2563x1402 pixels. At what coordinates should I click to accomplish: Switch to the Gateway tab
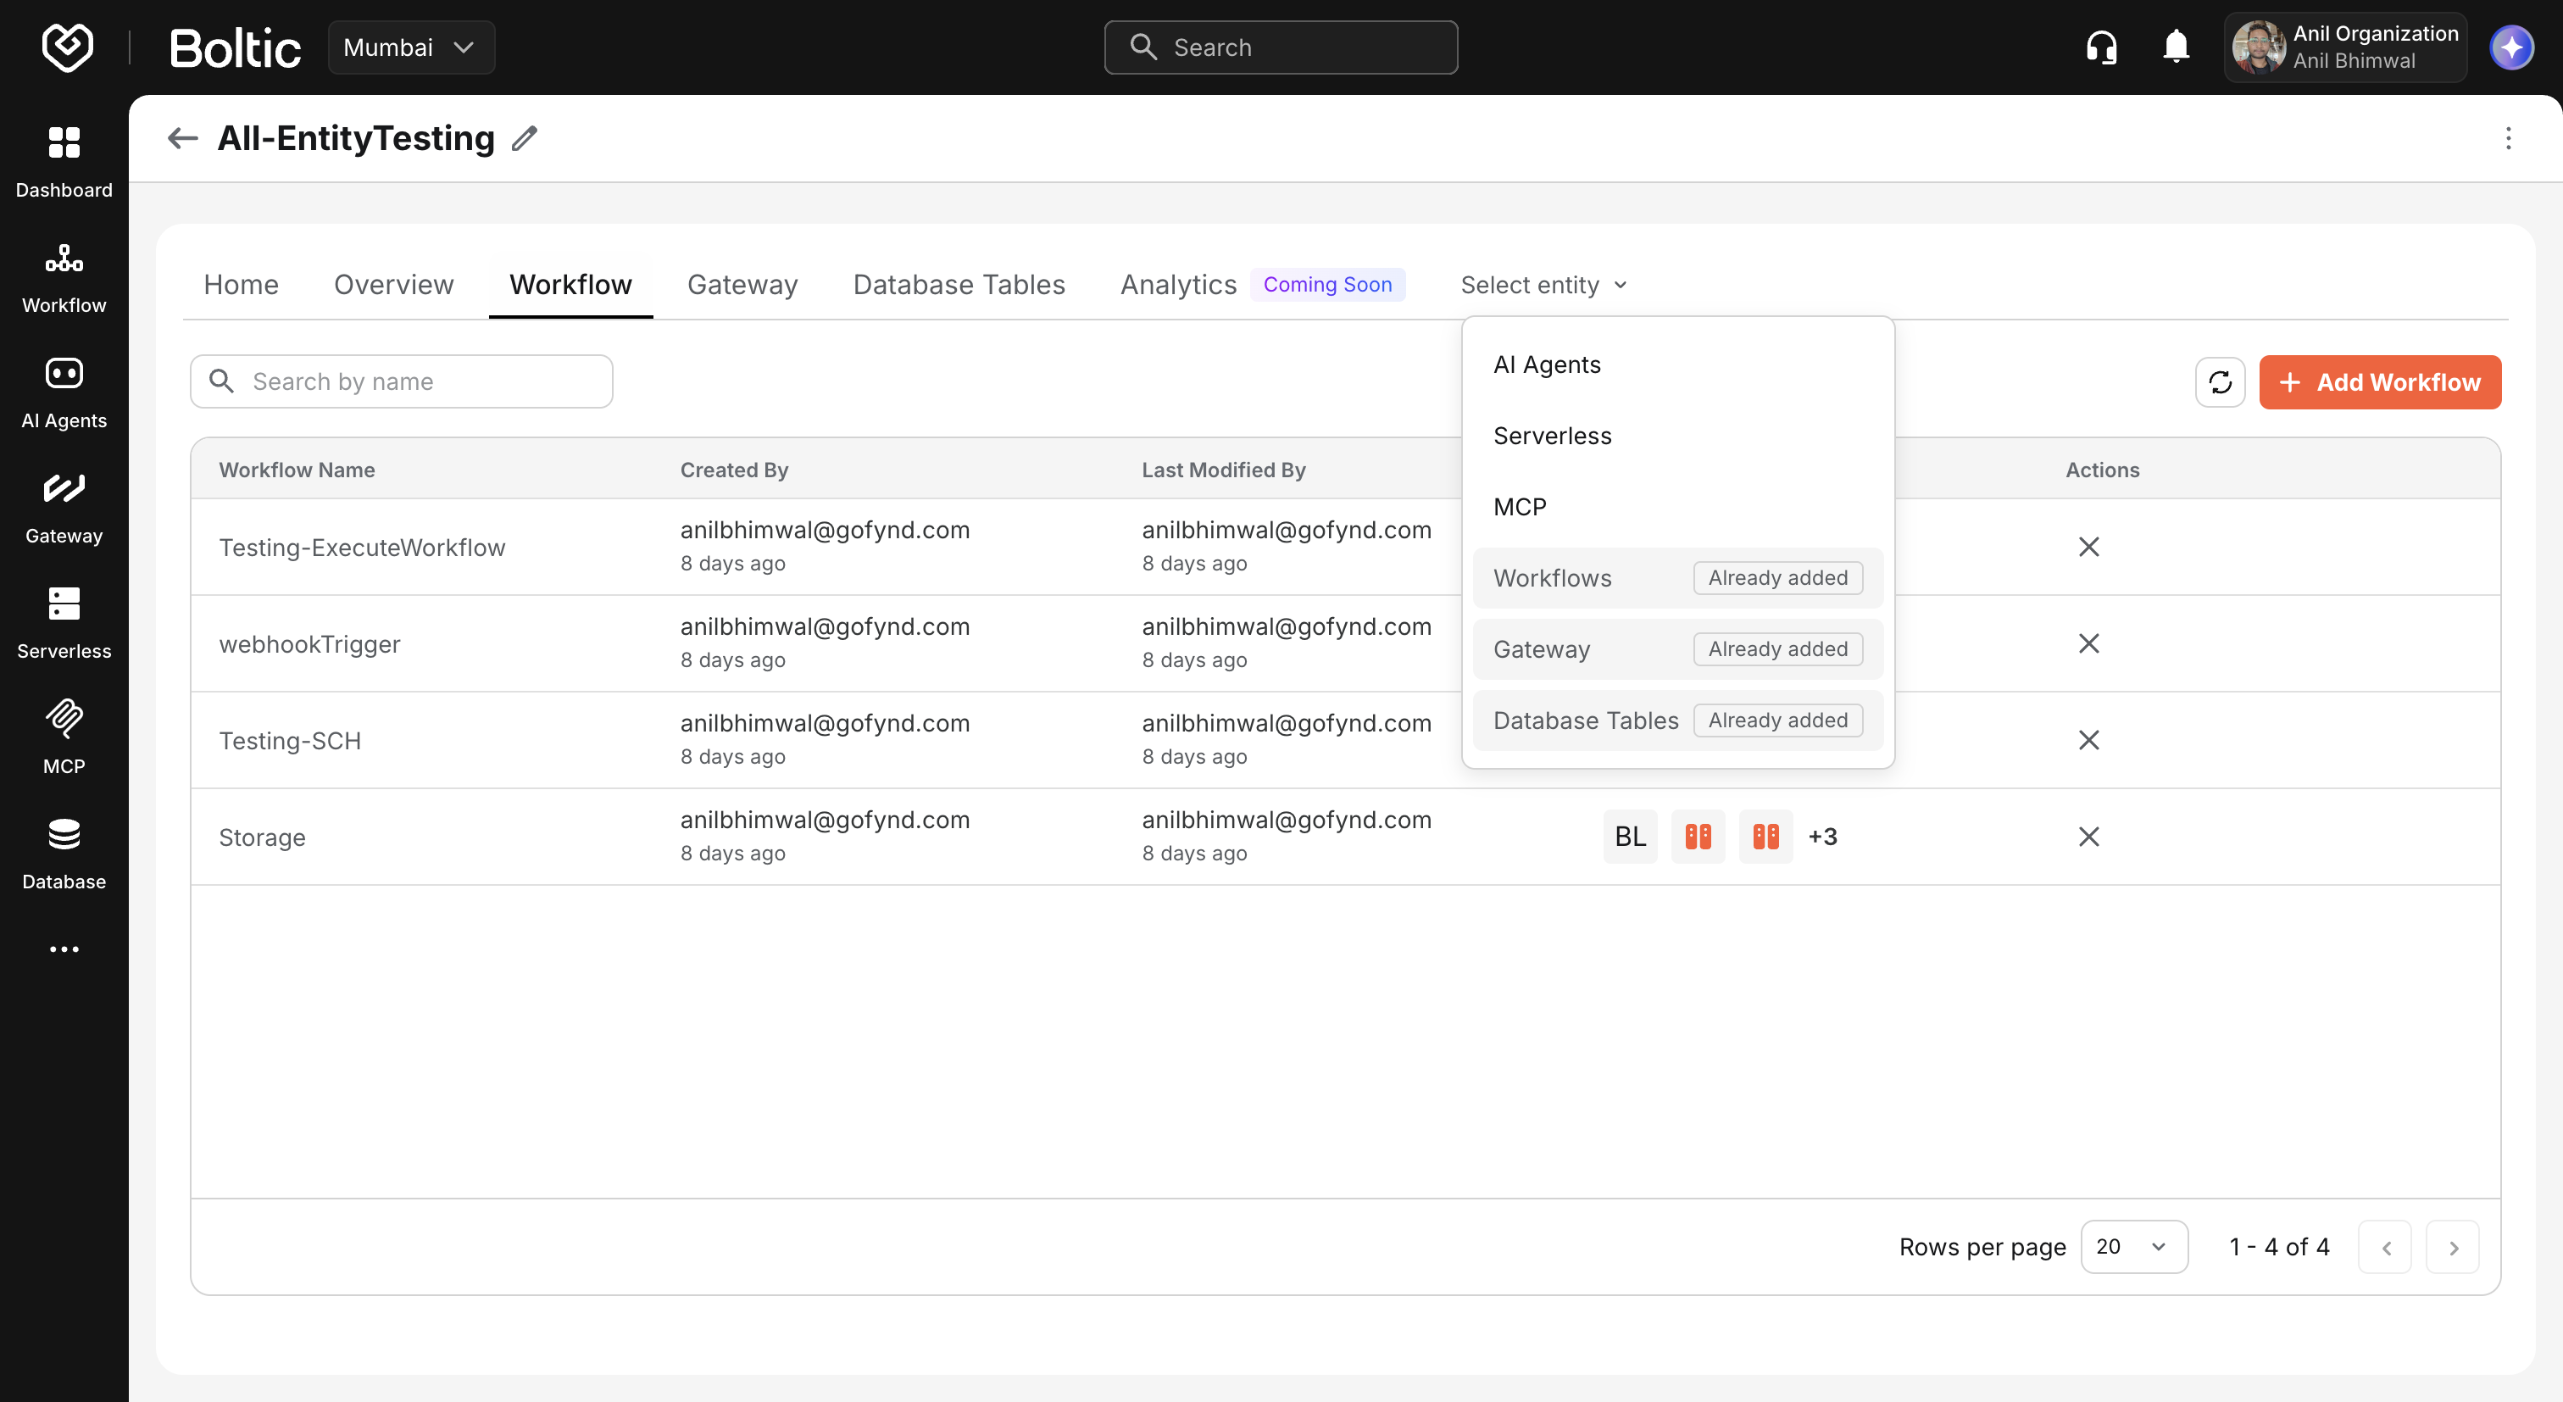click(742, 285)
